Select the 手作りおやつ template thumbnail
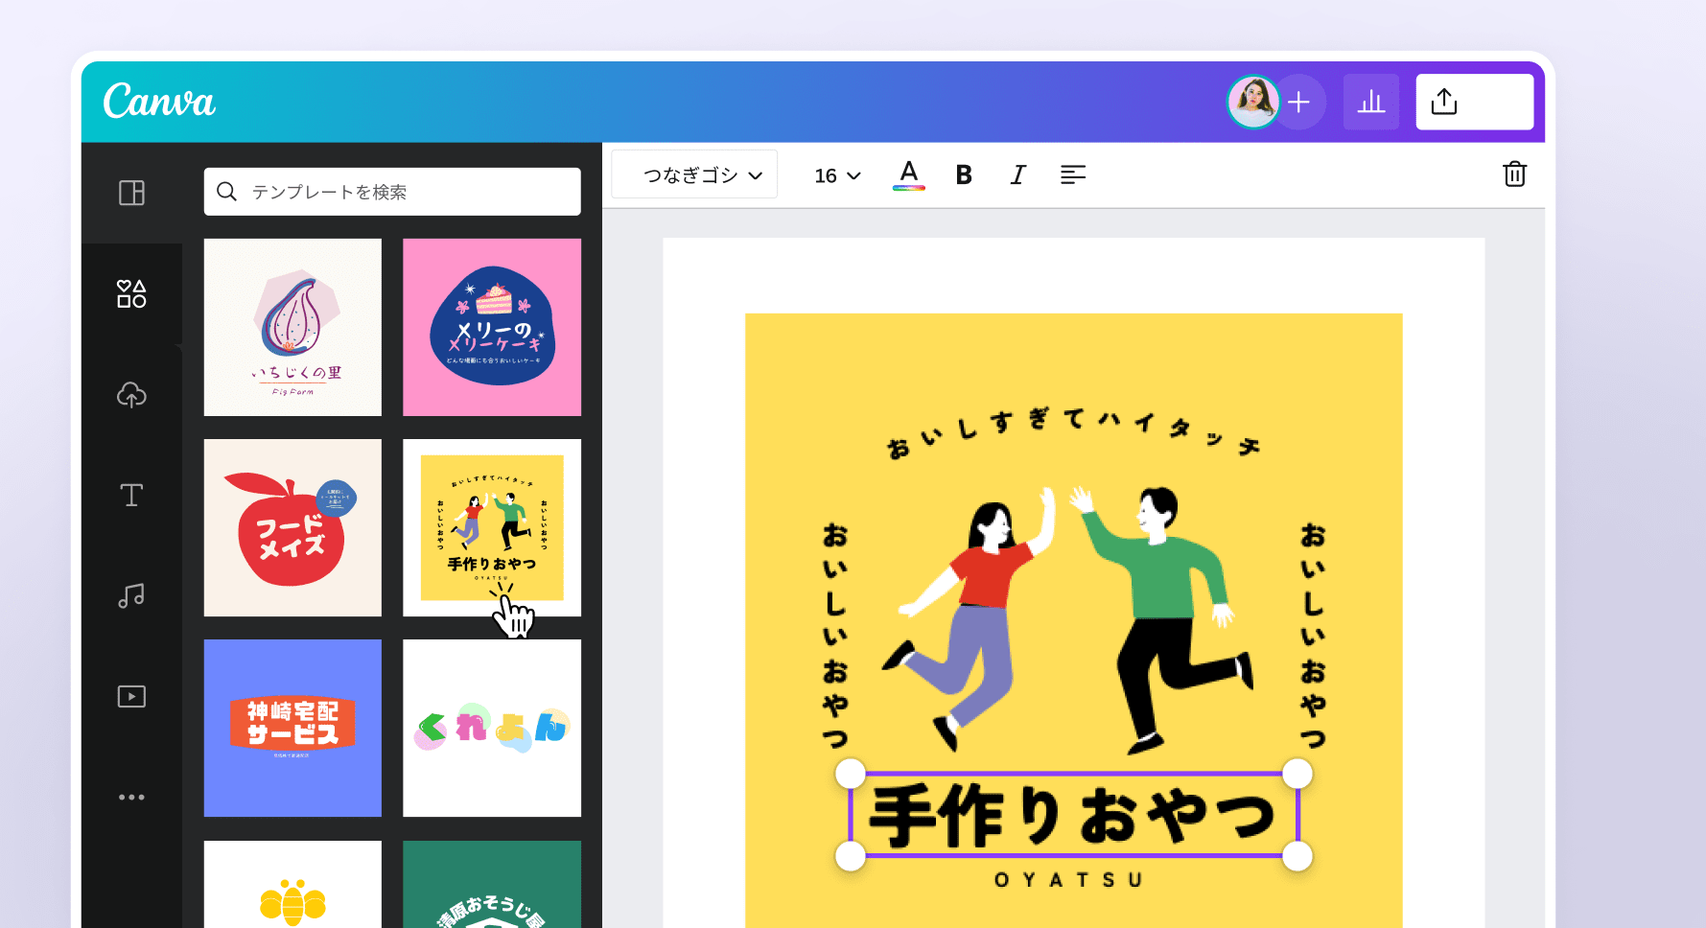Viewport: 1706px width, 928px height. pyautogui.click(x=492, y=527)
